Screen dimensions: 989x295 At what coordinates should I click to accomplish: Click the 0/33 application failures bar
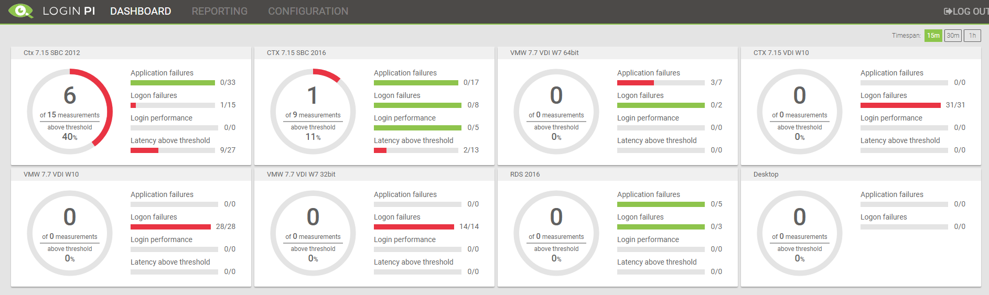173,83
